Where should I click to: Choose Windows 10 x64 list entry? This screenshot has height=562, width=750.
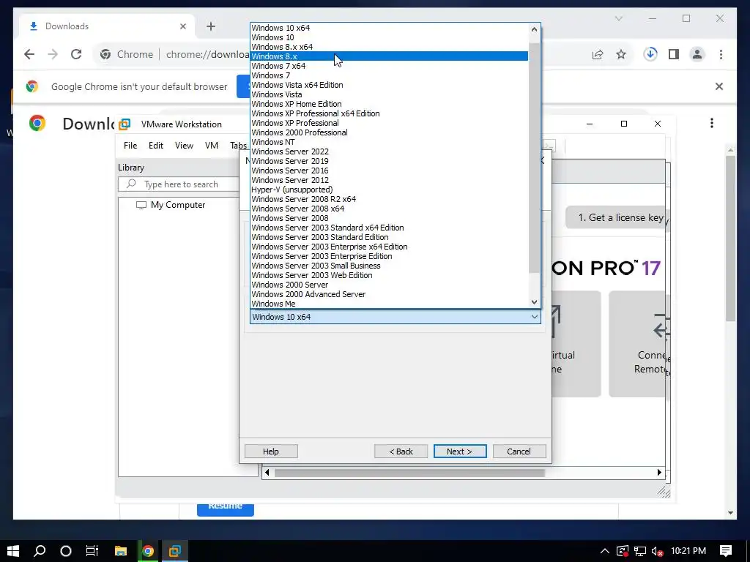pos(389,28)
